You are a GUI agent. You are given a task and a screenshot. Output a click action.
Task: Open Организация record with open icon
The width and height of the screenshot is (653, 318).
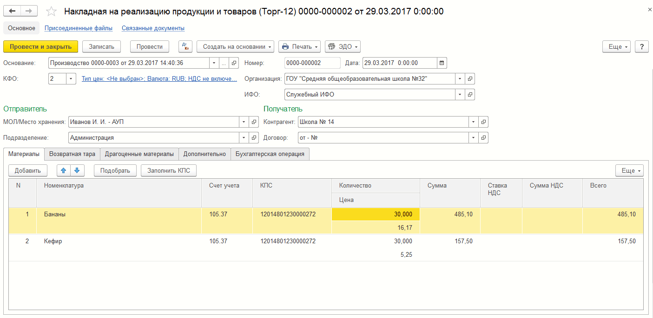click(x=470, y=78)
